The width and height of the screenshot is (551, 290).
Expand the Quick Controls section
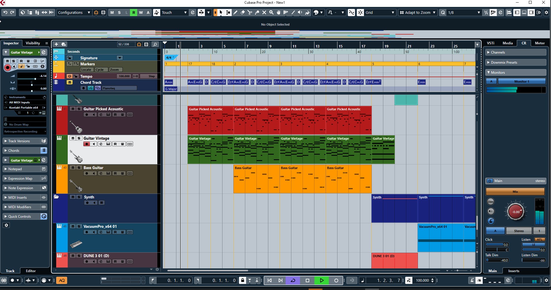tap(22, 217)
